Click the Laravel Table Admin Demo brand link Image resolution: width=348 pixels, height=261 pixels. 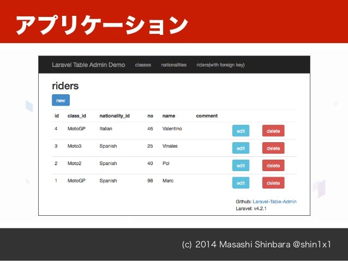pyautogui.click(x=88, y=65)
